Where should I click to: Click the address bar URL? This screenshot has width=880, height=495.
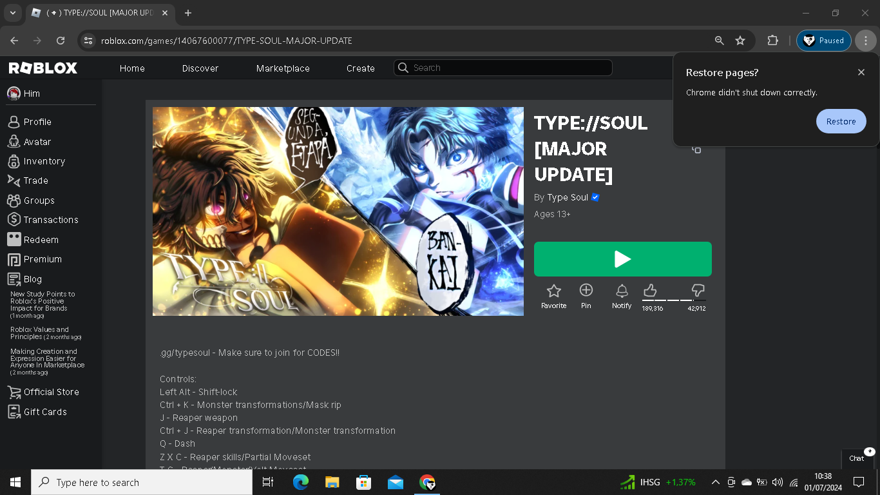(227, 41)
